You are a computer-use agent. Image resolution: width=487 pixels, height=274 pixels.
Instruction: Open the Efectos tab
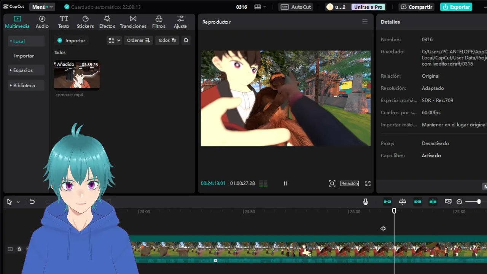click(x=107, y=22)
